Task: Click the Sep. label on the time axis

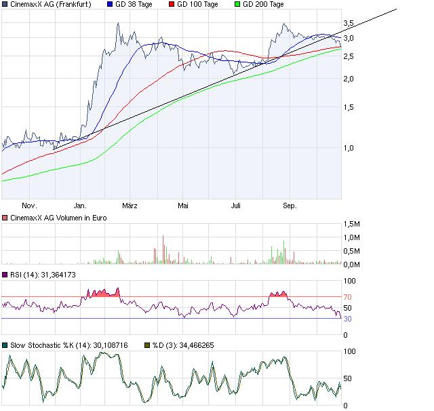Action: [290, 205]
